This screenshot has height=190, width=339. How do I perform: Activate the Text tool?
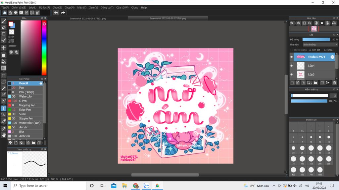[x=3, y=108]
